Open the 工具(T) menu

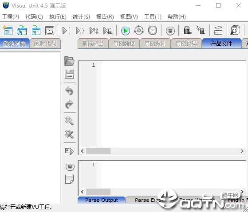pyautogui.click(x=153, y=16)
